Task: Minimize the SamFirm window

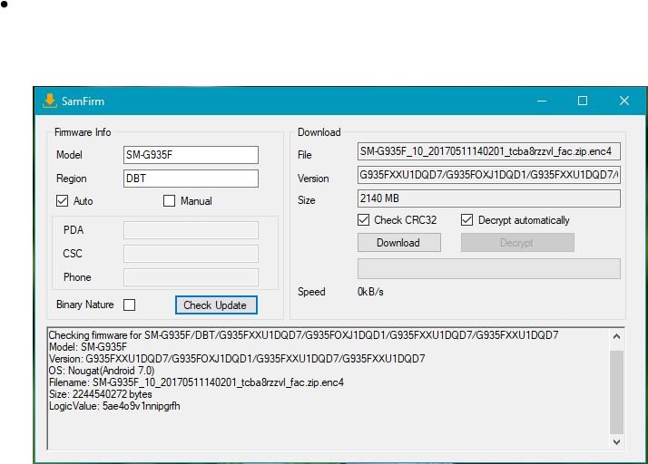Action: (x=542, y=101)
